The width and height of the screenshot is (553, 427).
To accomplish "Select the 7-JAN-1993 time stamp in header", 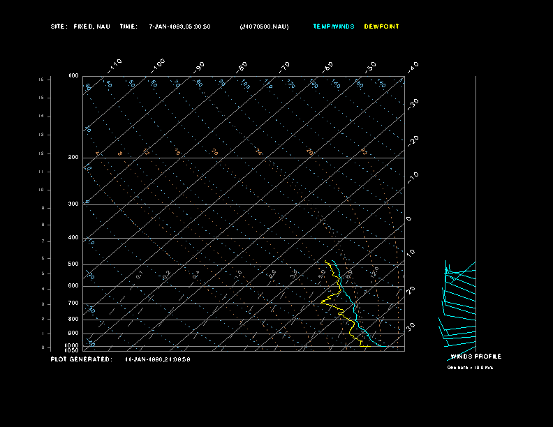I will (x=180, y=27).
